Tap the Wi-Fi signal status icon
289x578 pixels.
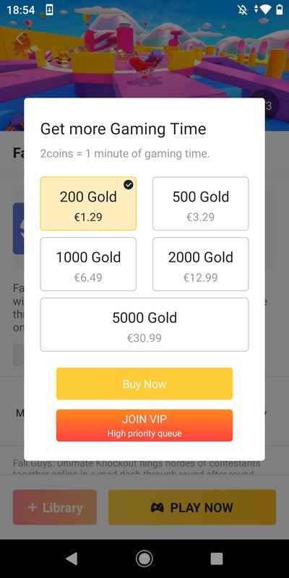click(265, 9)
